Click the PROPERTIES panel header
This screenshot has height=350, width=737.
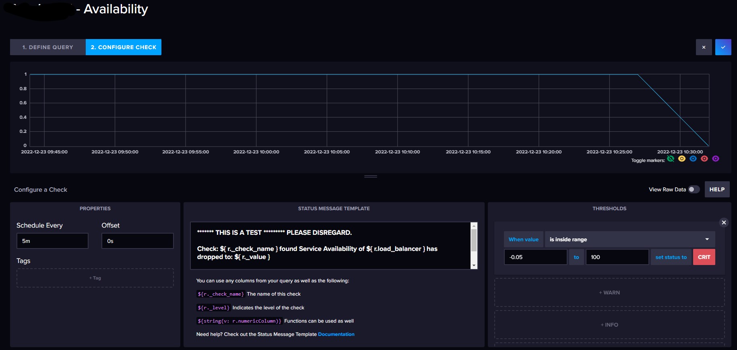click(95, 209)
